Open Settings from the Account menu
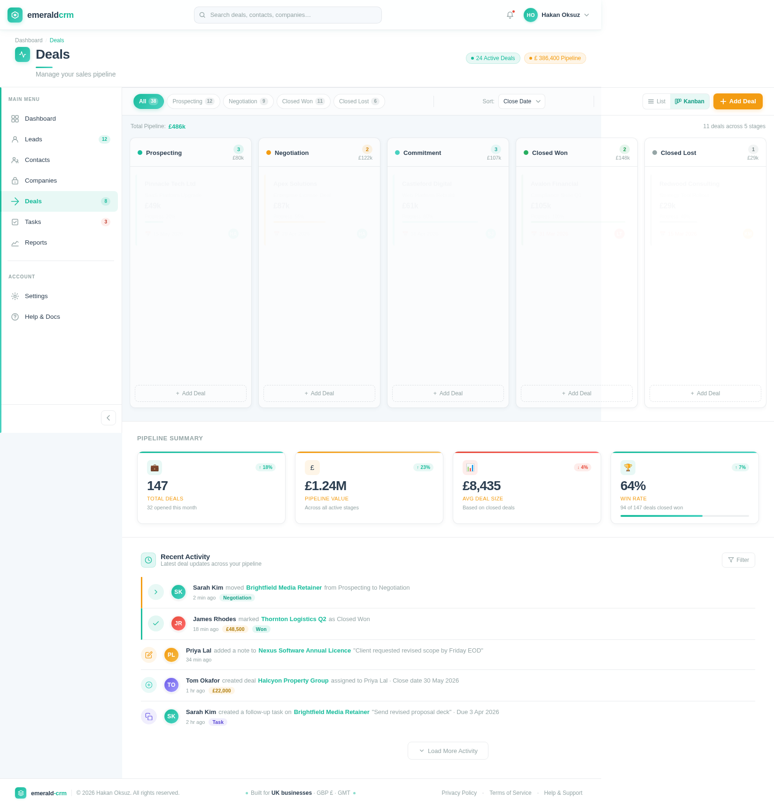 (36, 296)
